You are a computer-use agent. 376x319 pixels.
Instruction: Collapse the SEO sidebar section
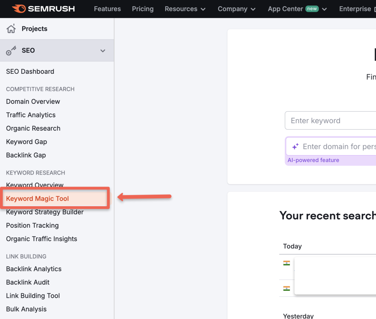(x=102, y=51)
